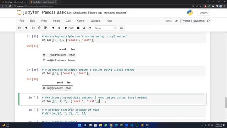Run the selected cell

click(69, 28)
